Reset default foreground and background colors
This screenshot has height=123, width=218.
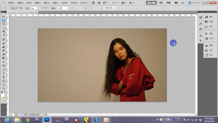pyautogui.click(x=2, y=92)
